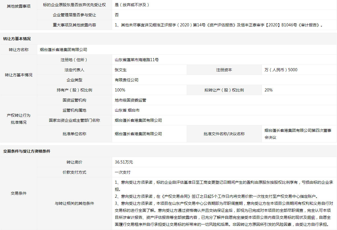
Task: Click the value 山东省 烟台市
Action: 127,110
